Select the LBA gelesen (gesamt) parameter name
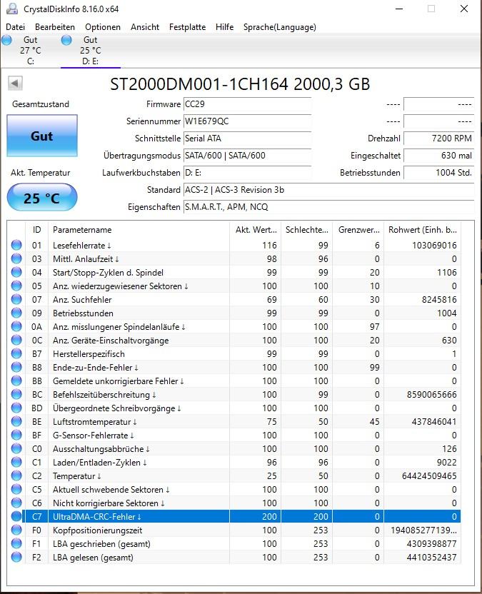The image size is (482, 594). tap(93, 558)
